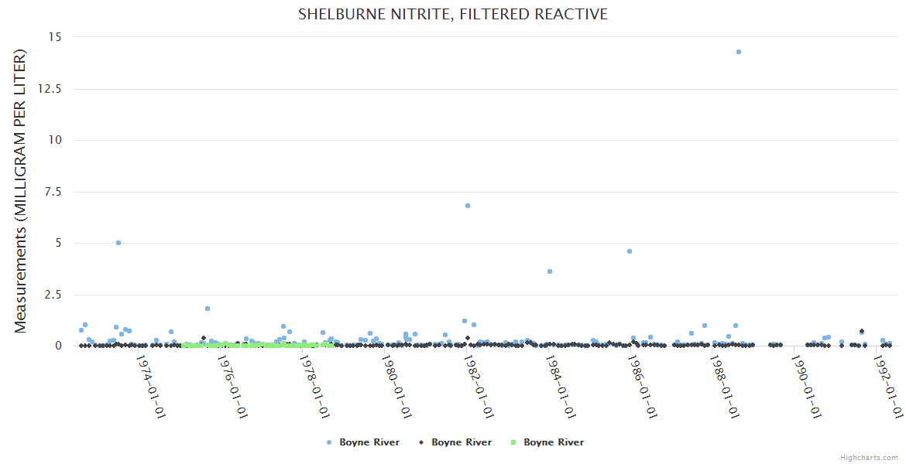The width and height of the screenshot is (906, 464).
Task: Hide the black-diamond Boyne River series label
Action: [462, 442]
